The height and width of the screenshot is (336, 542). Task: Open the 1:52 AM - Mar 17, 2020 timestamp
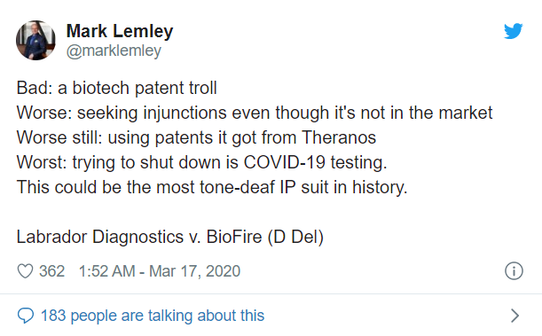coord(160,271)
